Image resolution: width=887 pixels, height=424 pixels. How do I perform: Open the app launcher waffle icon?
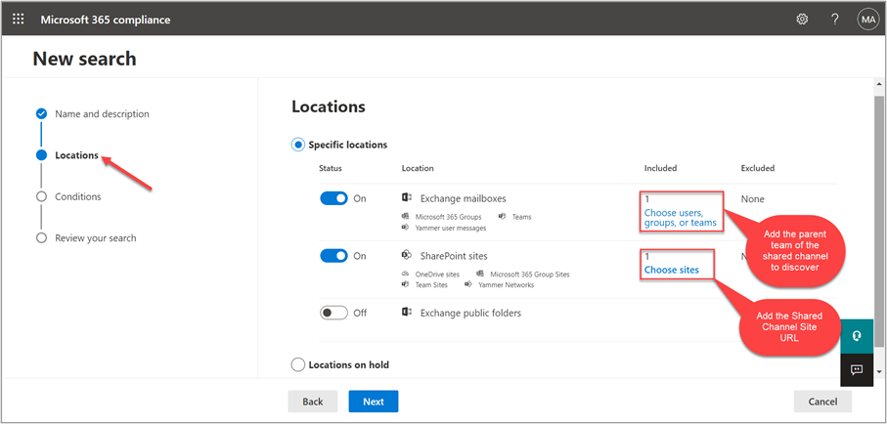18,19
